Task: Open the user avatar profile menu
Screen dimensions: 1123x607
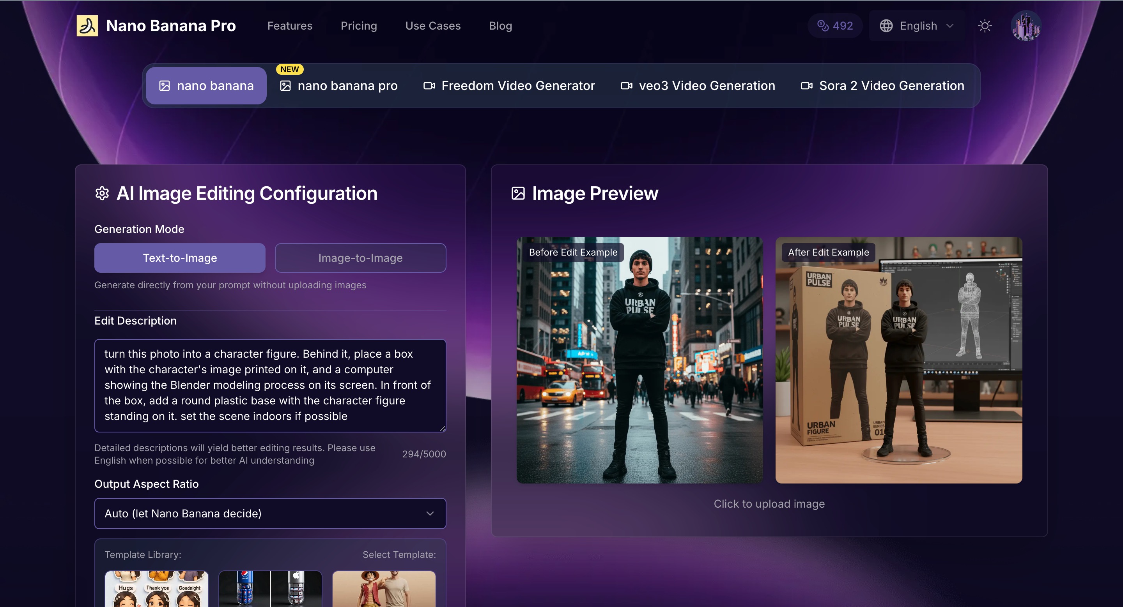Action: 1026,26
